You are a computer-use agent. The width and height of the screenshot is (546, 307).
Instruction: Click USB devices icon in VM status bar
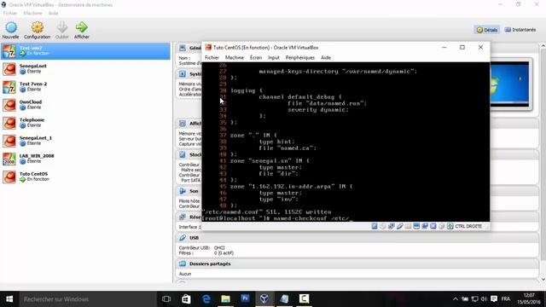tap(400, 226)
